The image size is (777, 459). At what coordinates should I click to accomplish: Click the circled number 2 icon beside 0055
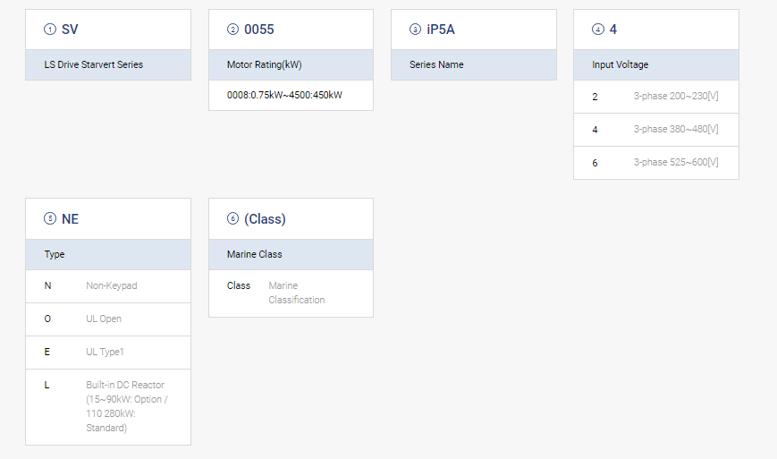tap(233, 30)
